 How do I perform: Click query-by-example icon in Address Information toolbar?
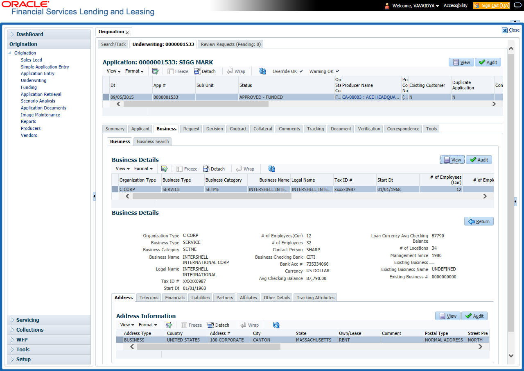pyautogui.click(x=169, y=325)
